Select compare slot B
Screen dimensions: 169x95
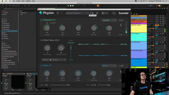point(107,13)
